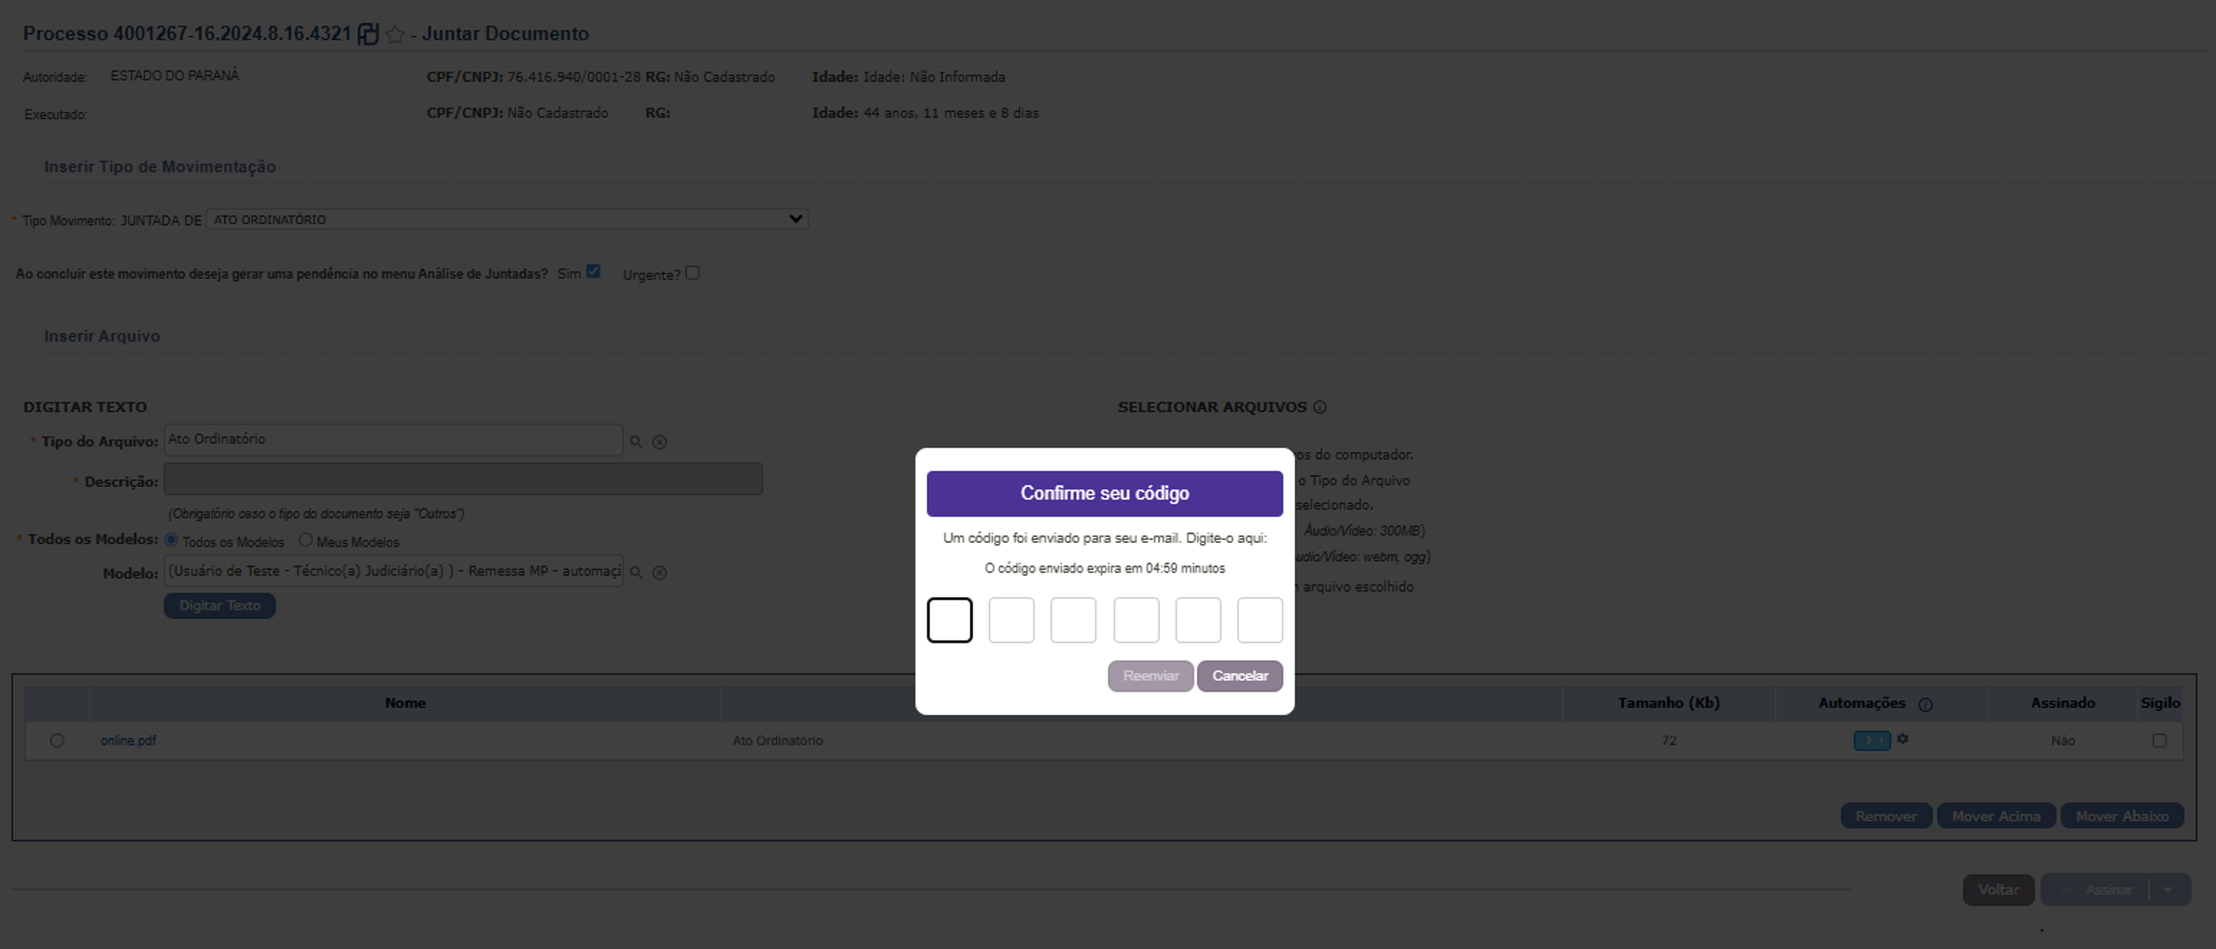Check the Urgente checkbox
The image size is (2216, 949).
coord(692,273)
